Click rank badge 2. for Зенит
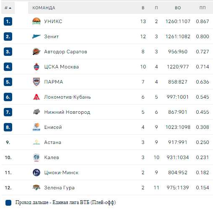The height and width of the screenshot is (212, 213). pyautogui.click(x=8, y=37)
